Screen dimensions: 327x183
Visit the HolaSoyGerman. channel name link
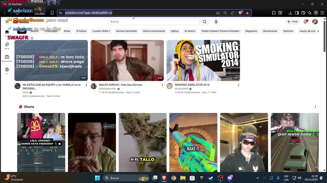(x=108, y=89)
